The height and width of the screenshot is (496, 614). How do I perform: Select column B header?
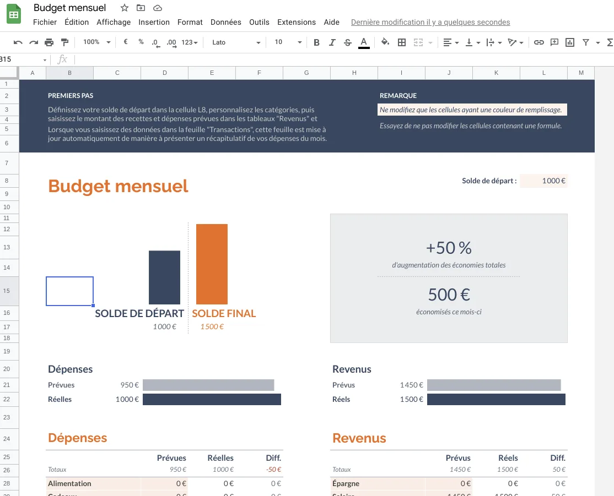69,73
